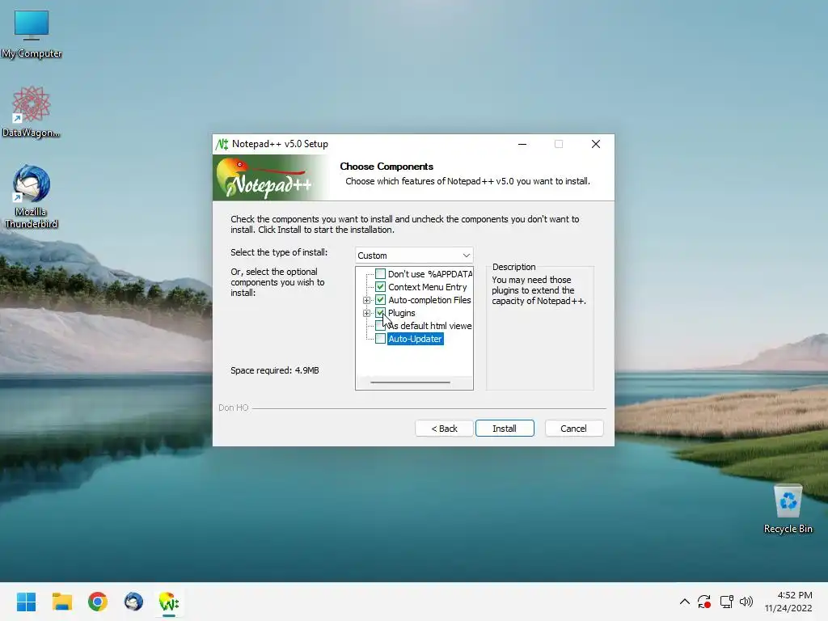Image resolution: width=828 pixels, height=621 pixels.
Task: Click the components list horizontal scrollbar
Action: [x=410, y=382]
